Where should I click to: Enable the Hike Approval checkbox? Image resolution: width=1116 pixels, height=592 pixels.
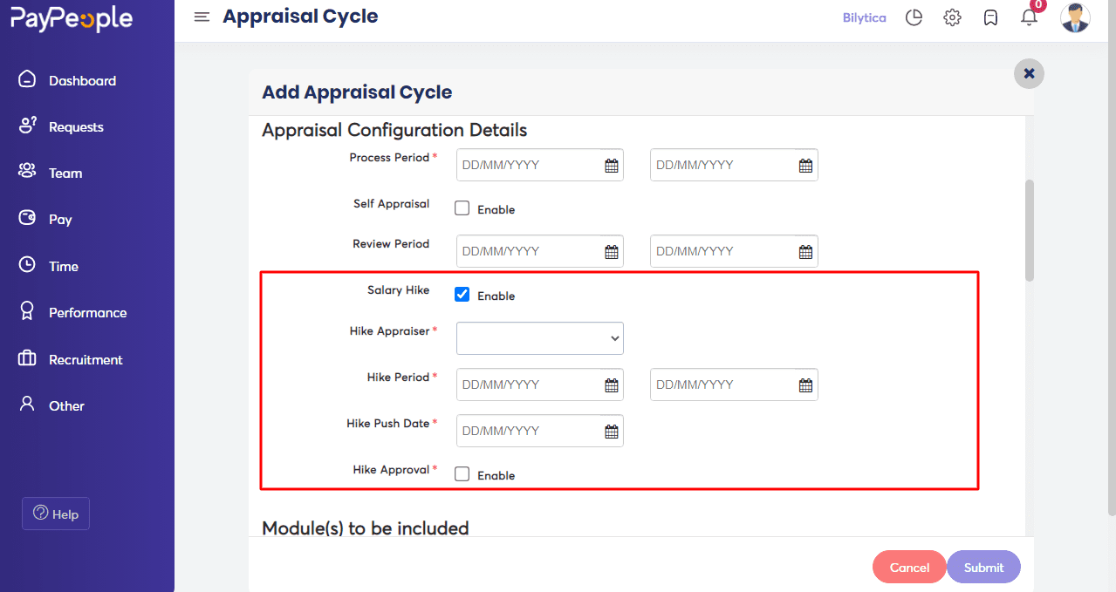pos(462,474)
